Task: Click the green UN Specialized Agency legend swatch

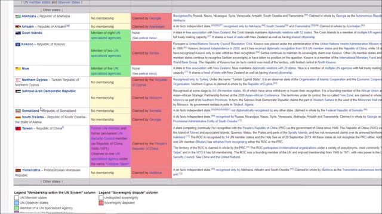Action: click(x=17, y=208)
